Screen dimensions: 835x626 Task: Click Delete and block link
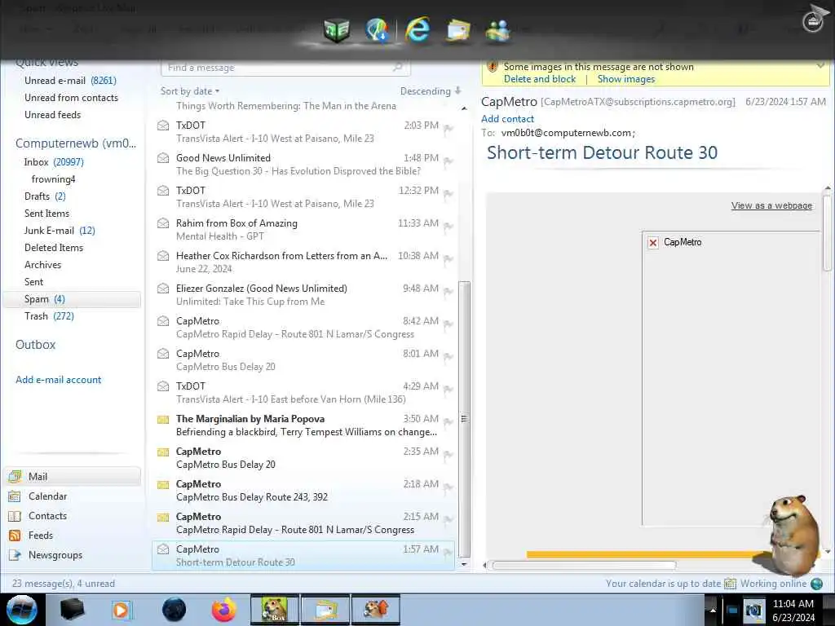[540, 79]
